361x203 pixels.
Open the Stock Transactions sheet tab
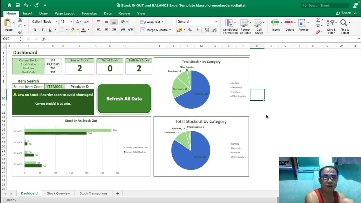tap(93, 193)
